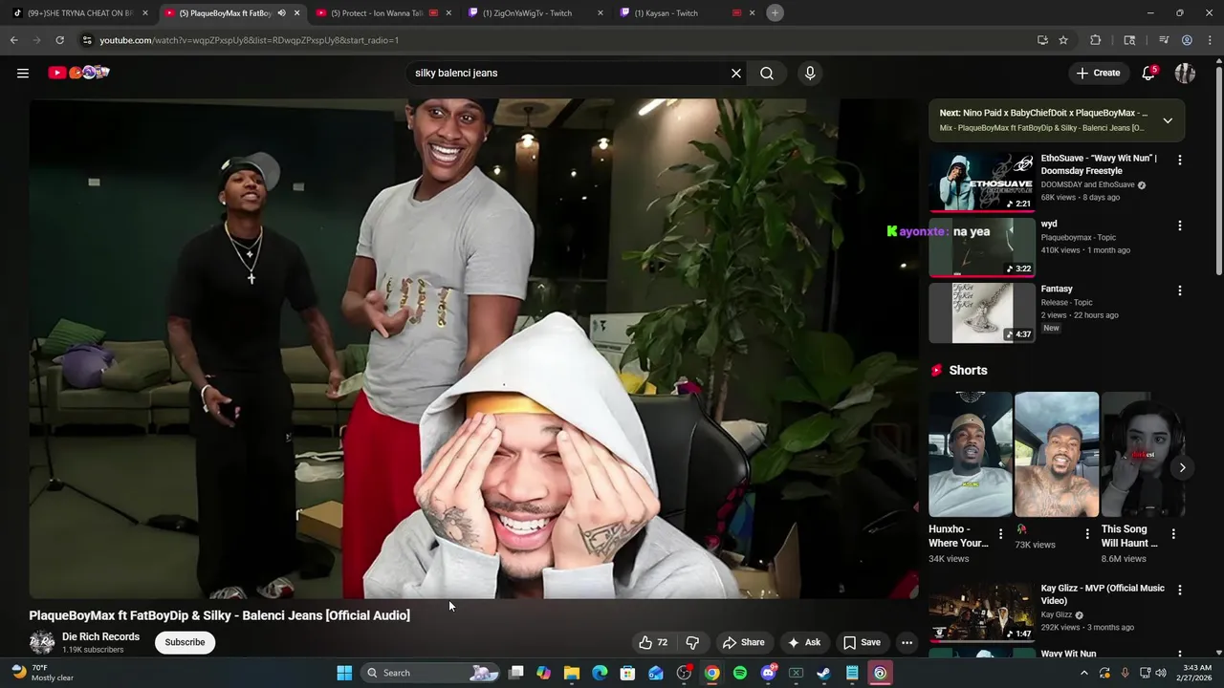The height and width of the screenshot is (688, 1224).
Task: Open the Die Rich Records channel name
Action: (x=100, y=636)
